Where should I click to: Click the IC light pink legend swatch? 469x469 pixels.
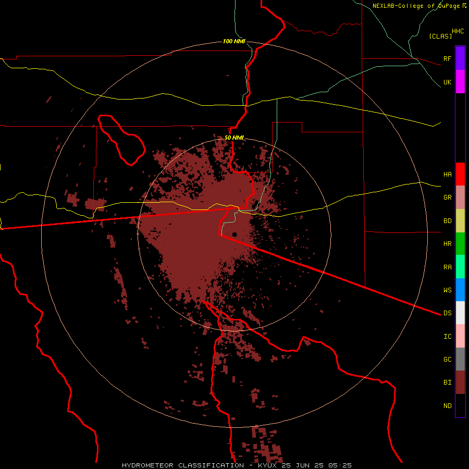coord(460,336)
